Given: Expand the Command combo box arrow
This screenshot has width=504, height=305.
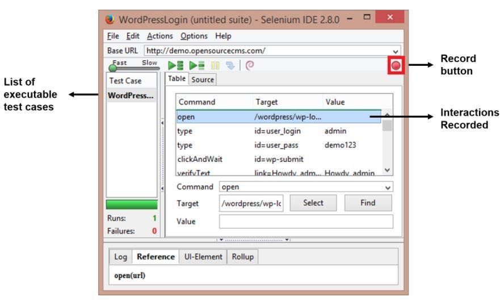Looking at the screenshot, I should [x=388, y=187].
